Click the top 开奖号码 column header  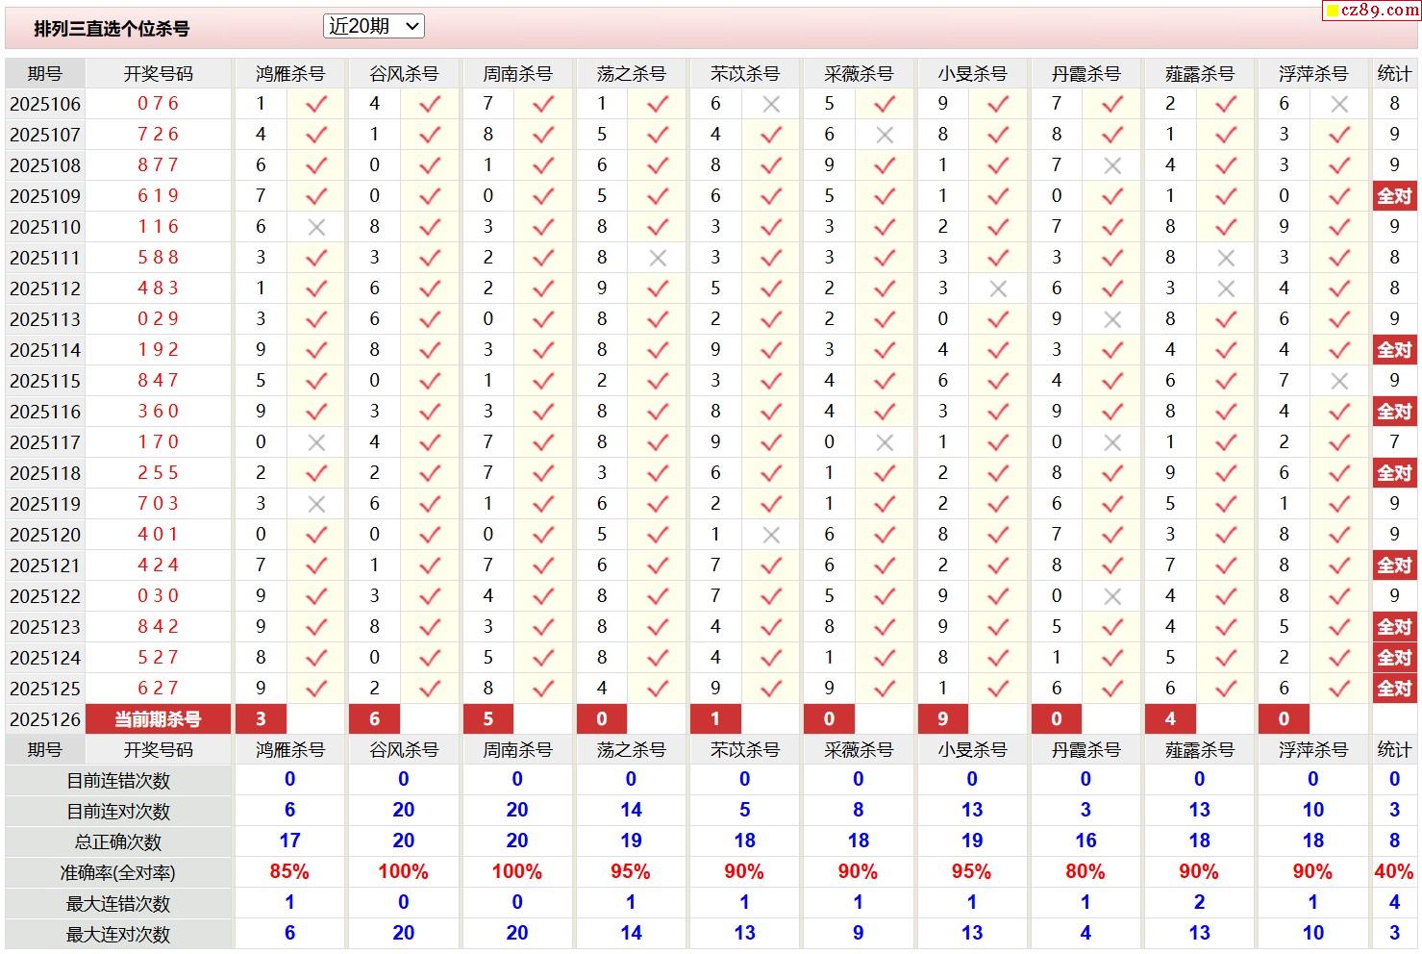tap(159, 74)
